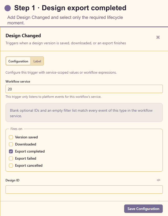Click the Workflow service label
The width and height of the screenshot is (168, 216).
tap(18, 82)
